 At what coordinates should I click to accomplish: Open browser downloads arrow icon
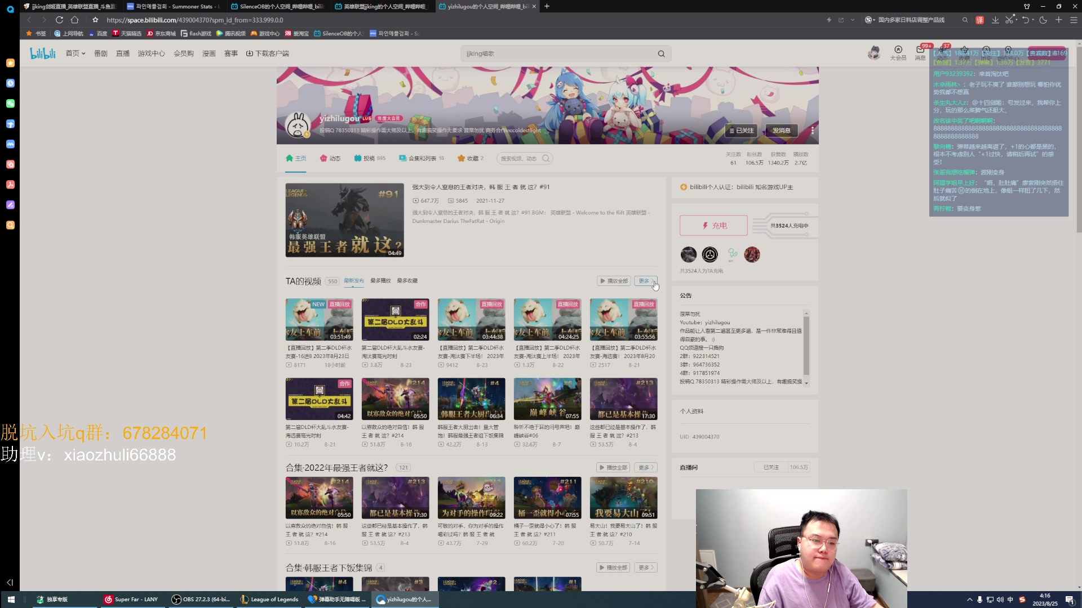[995, 20]
